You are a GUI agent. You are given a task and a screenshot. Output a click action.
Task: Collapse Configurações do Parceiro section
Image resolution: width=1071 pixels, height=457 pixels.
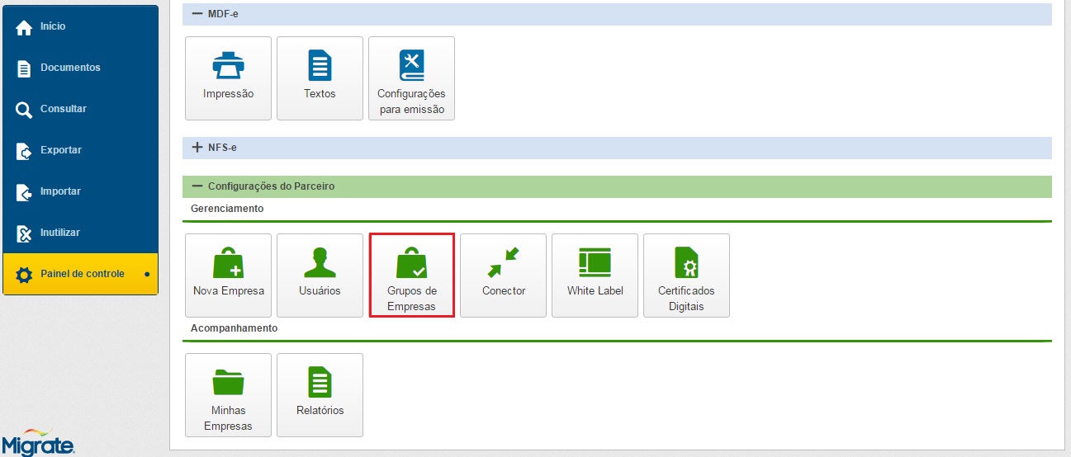(197, 186)
